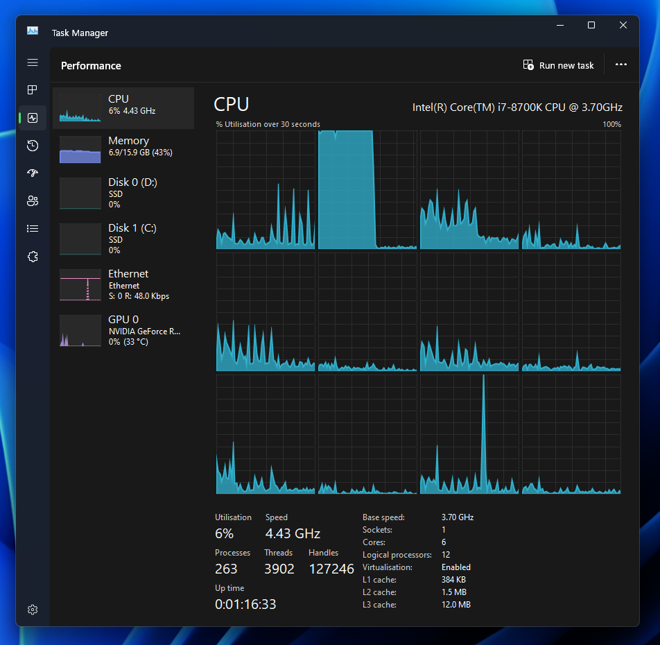Image resolution: width=660 pixels, height=645 pixels.
Task: Click the Sockets value 1
Action: coord(444,530)
